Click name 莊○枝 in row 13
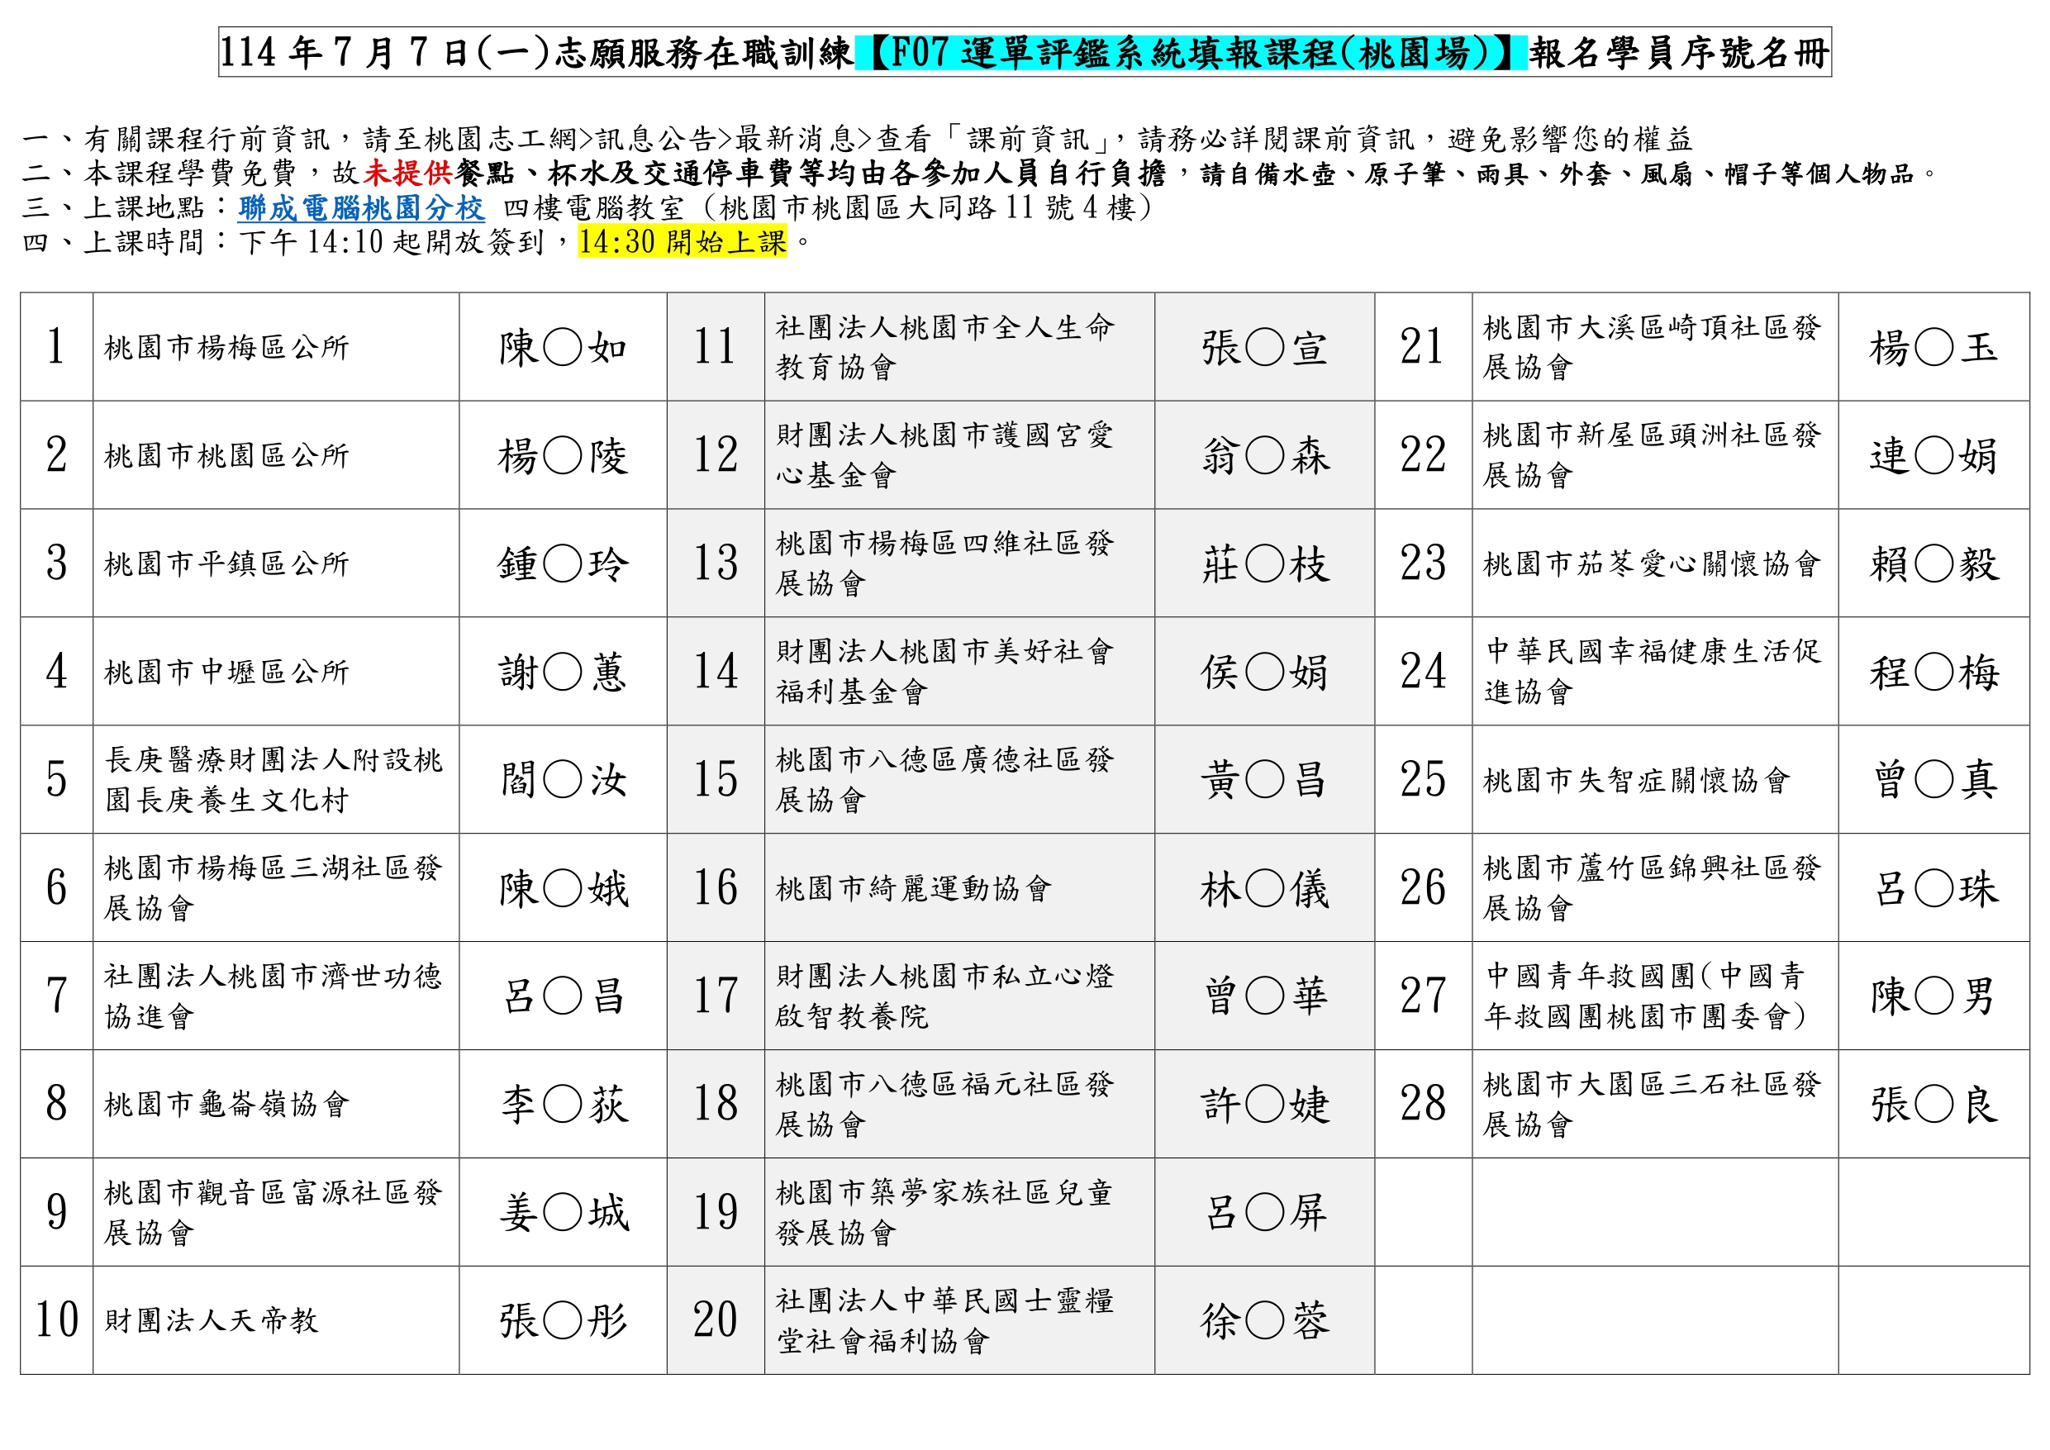 point(1265,564)
